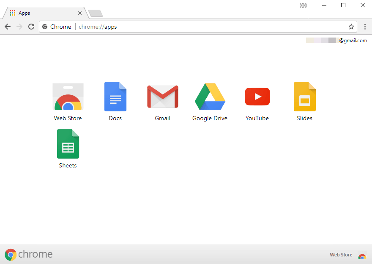
Task: Click the Chrome site info icon
Action: 45,27
